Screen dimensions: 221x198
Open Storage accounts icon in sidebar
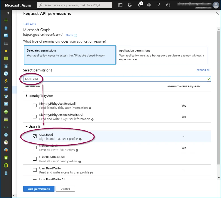tap(6, 119)
